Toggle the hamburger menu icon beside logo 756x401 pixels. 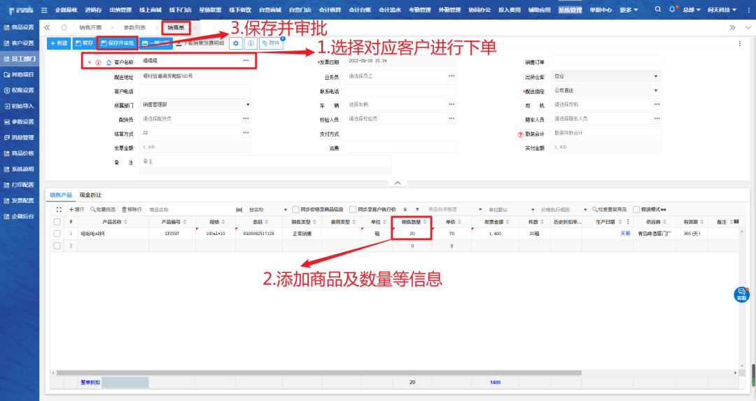pos(45,10)
